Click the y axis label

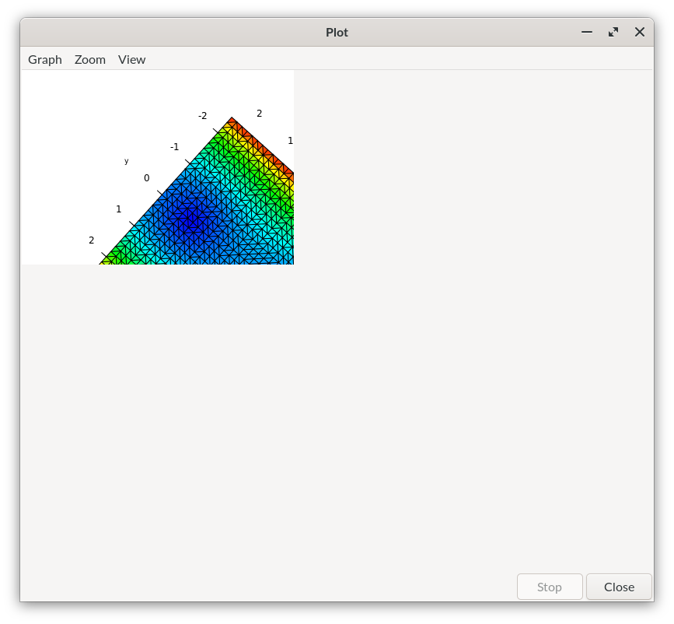coord(127,161)
